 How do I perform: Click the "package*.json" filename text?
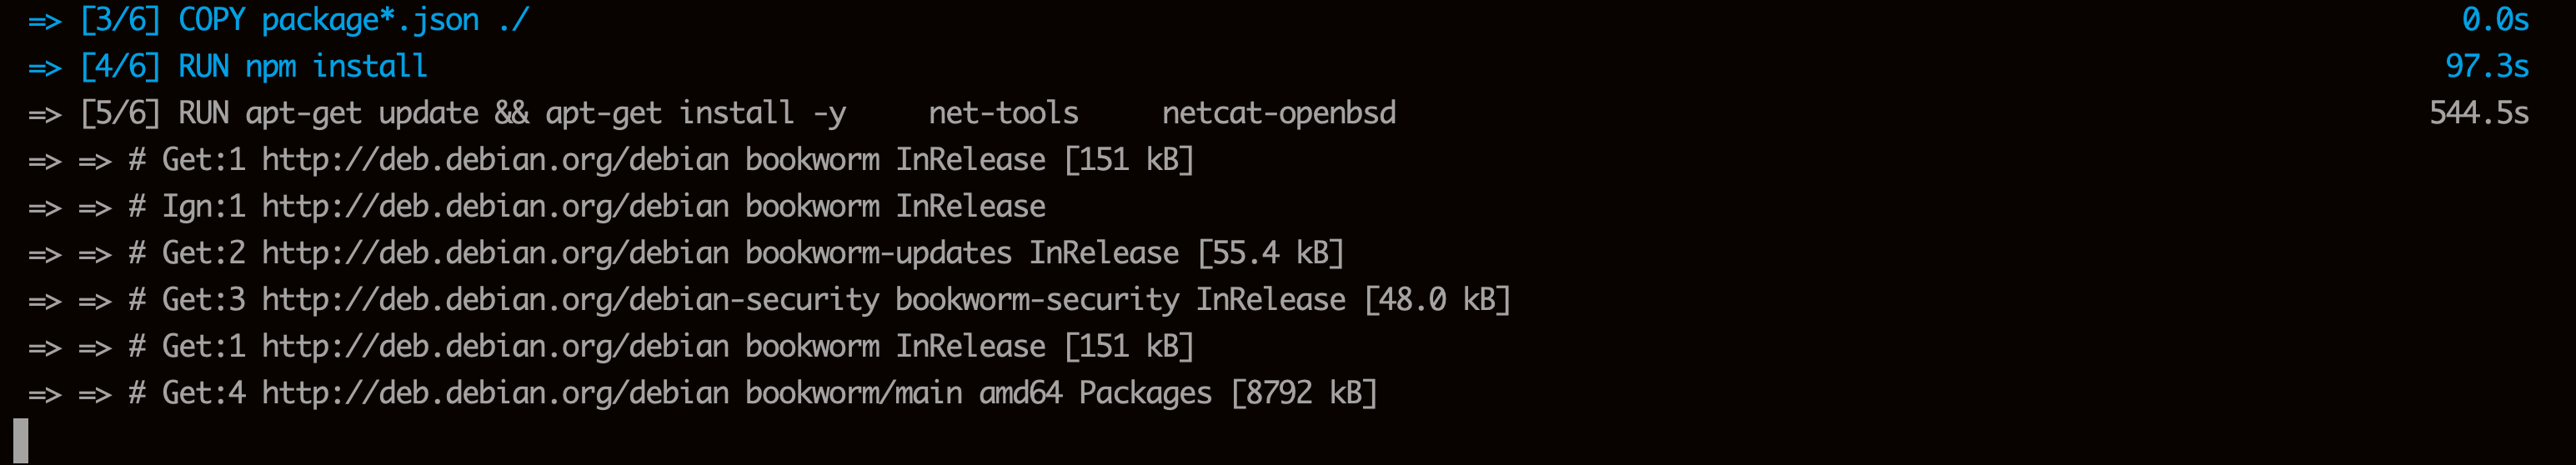pos(370,20)
